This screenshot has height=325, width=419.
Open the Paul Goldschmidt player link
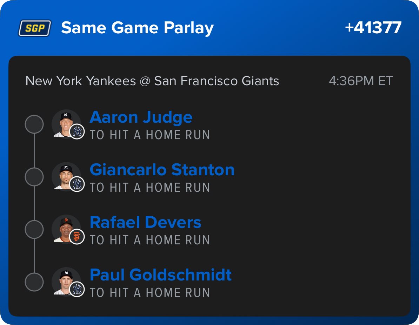pyautogui.click(x=160, y=275)
